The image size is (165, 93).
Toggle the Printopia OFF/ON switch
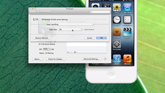[47, 49]
